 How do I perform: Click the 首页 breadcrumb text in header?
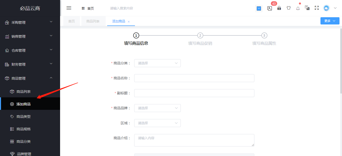click(91, 8)
